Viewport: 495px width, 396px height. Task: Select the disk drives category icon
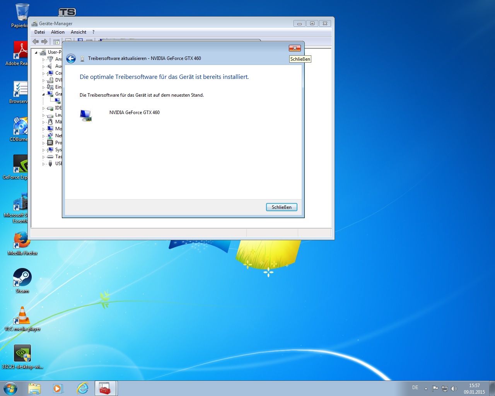[50, 115]
